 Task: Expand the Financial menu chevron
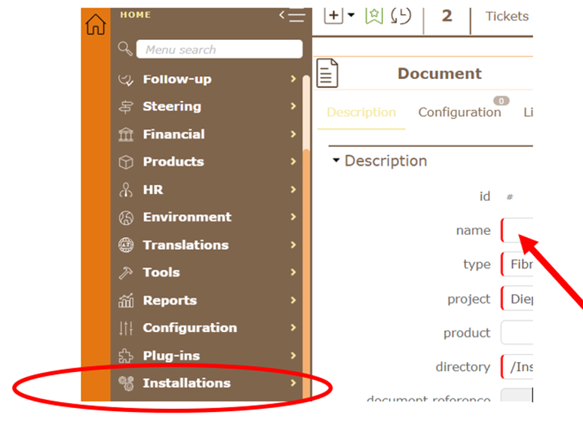pyautogui.click(x=293, y=134)
